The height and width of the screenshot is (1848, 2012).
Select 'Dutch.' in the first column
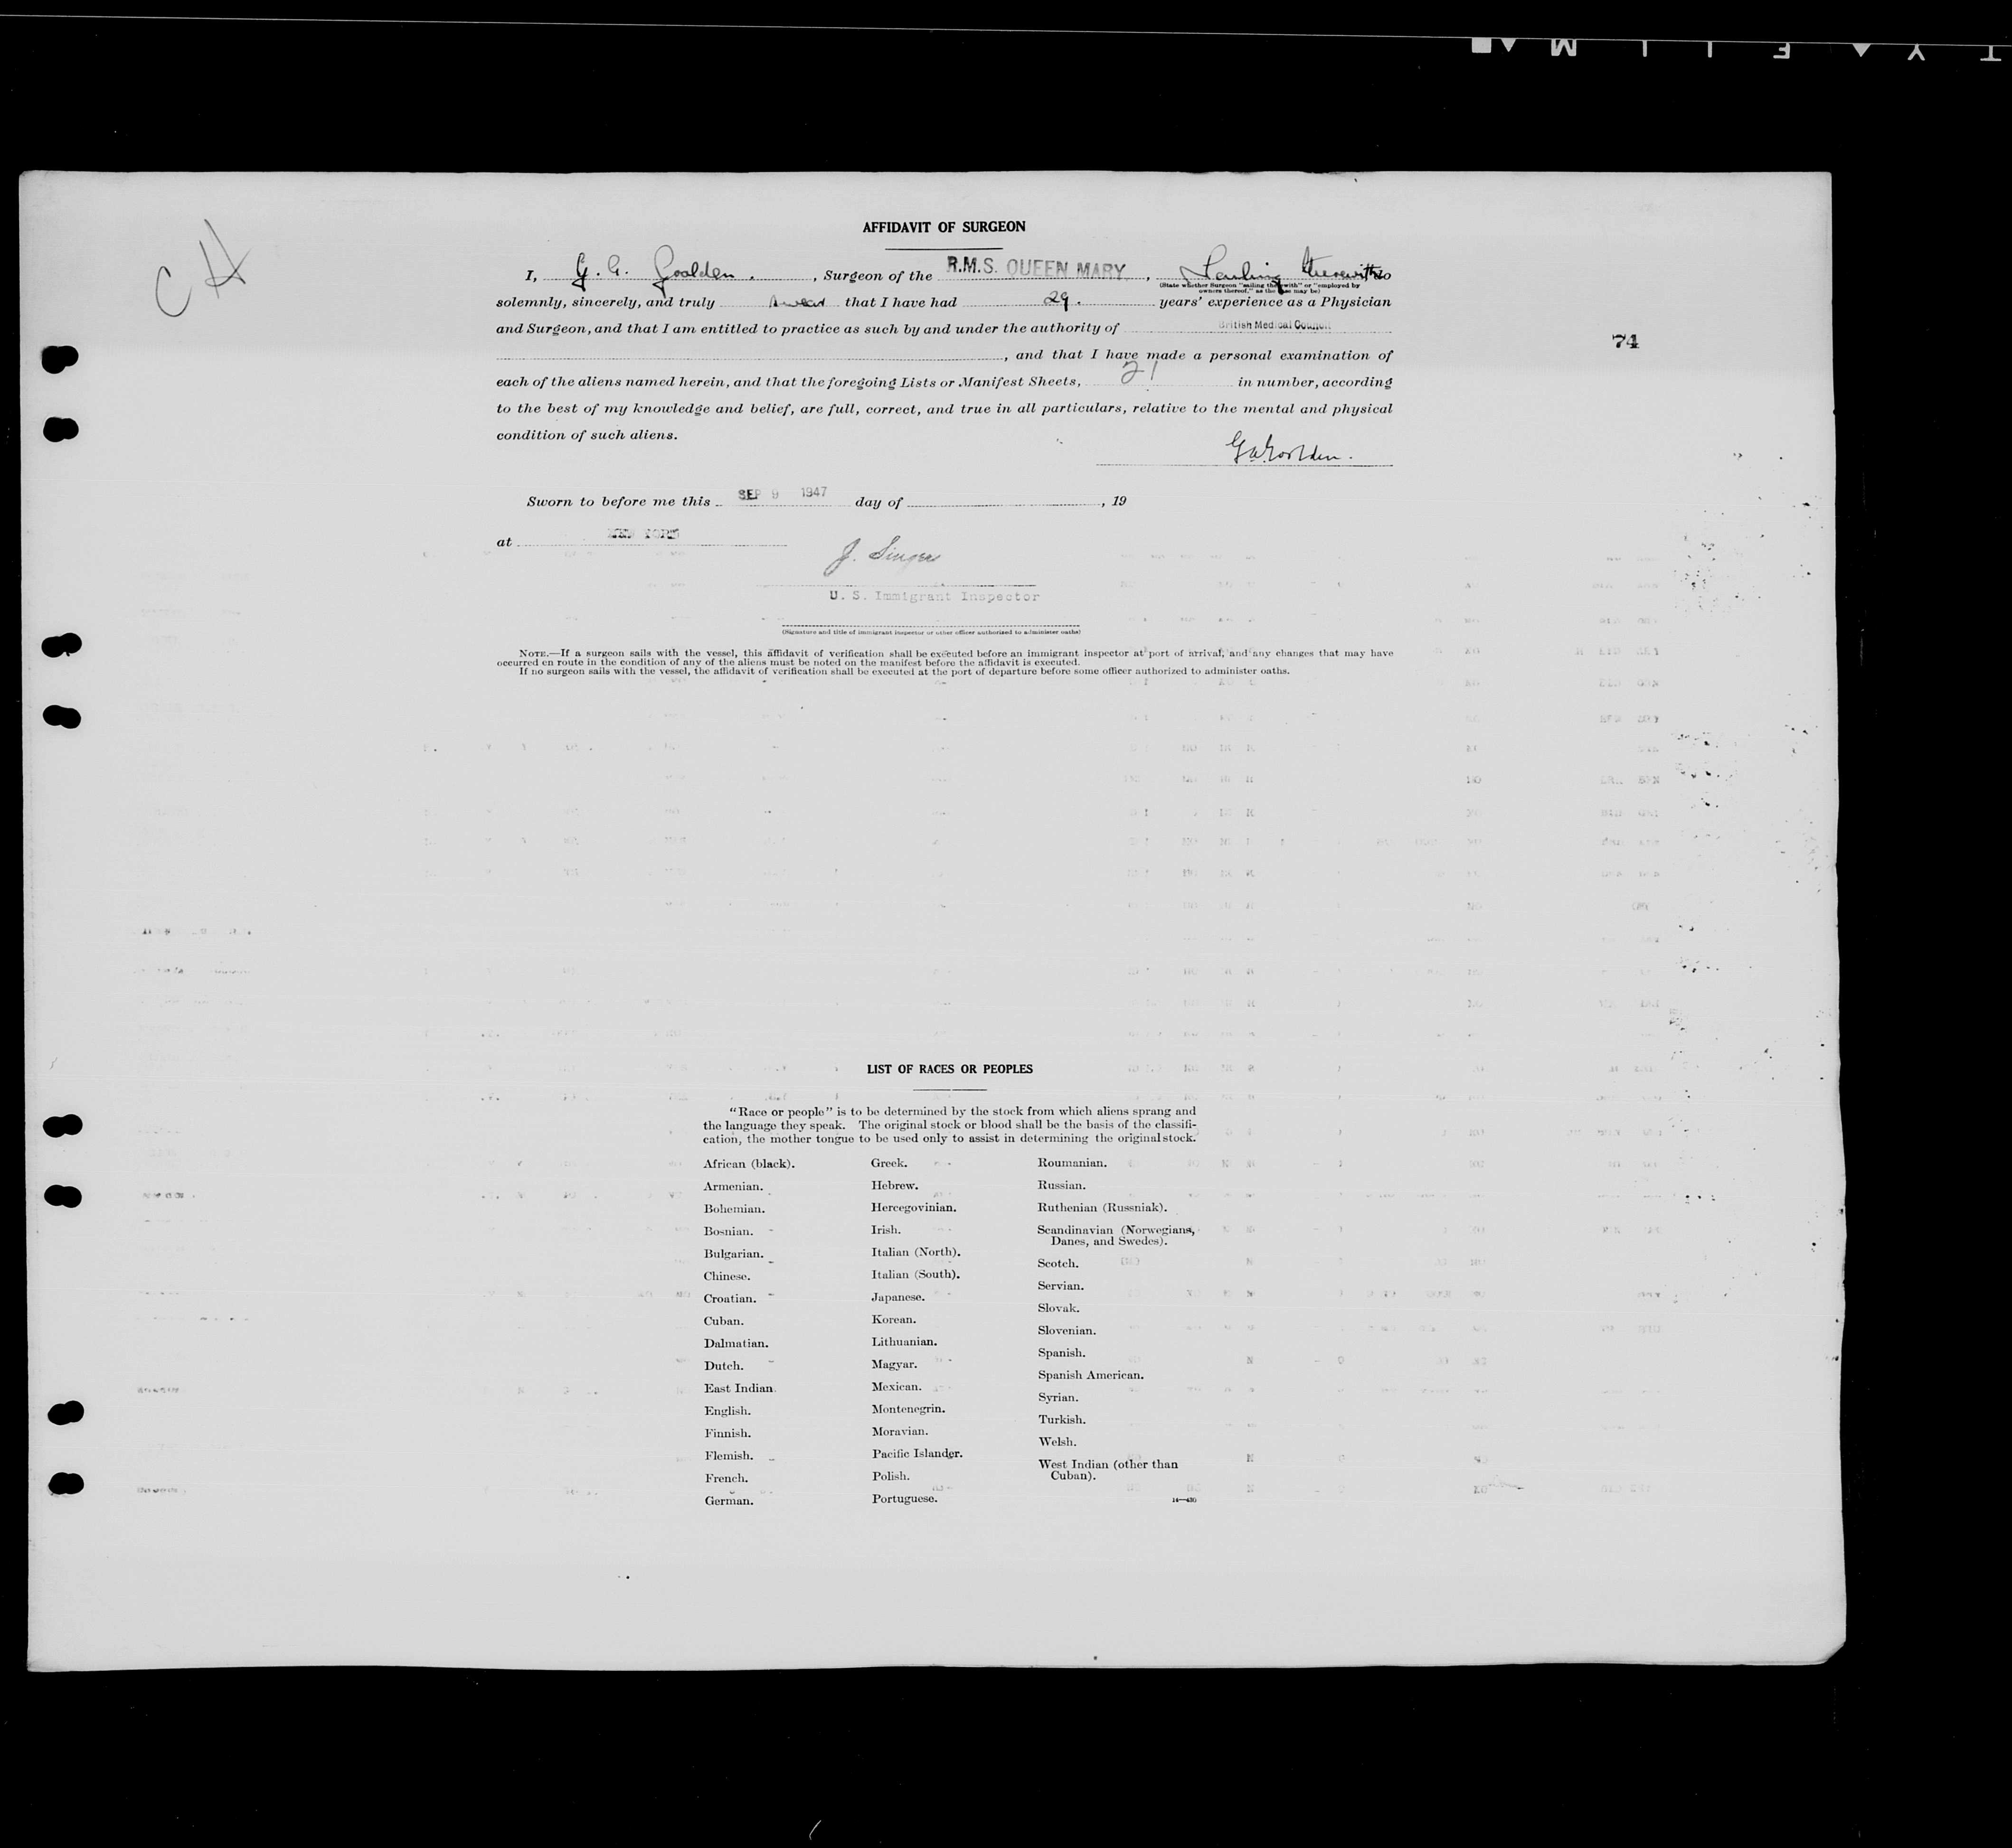click(x=723, y=1366)
